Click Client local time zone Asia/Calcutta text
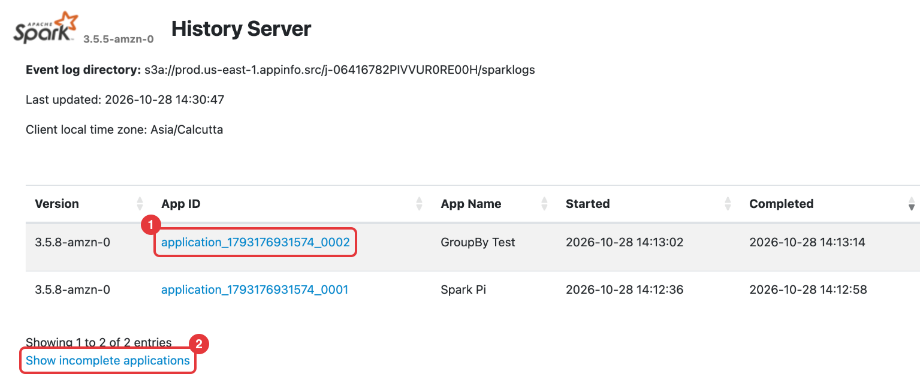 (124, 129)
